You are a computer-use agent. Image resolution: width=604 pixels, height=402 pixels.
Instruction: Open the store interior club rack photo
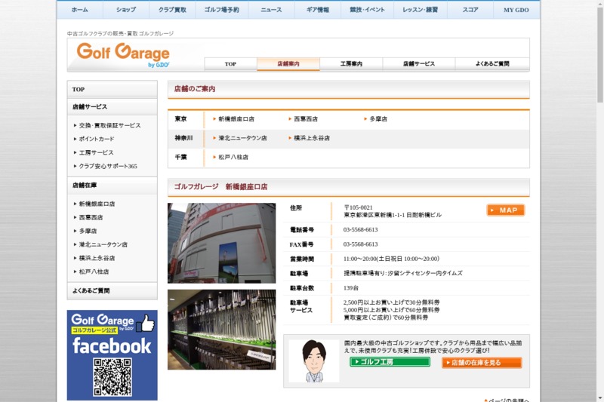coord(221,330)
